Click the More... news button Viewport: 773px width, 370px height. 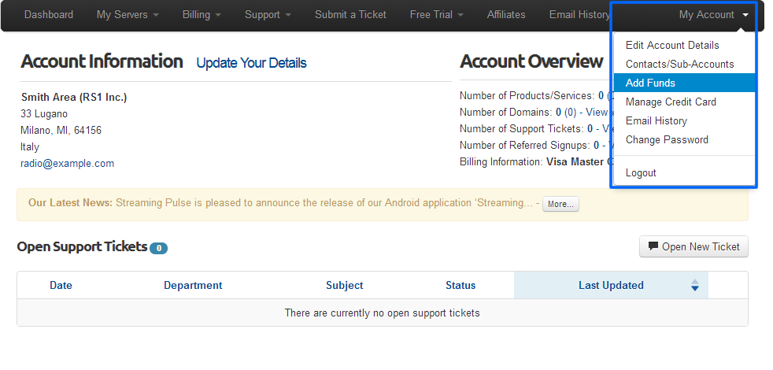click(560, 204)
